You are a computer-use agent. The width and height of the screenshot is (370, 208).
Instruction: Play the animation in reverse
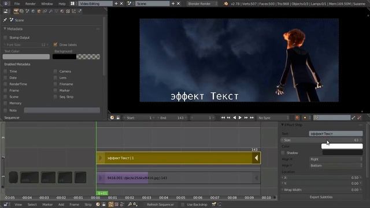pyautogui.click(x=234, y=118)
